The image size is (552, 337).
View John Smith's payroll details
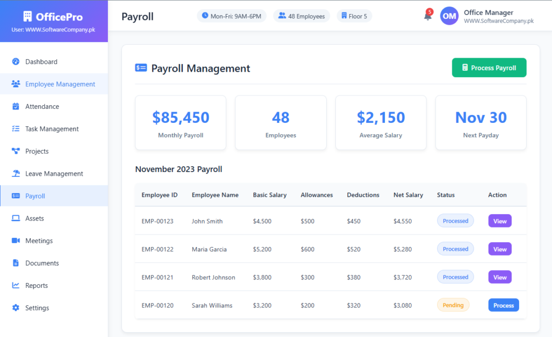[500, 221]
